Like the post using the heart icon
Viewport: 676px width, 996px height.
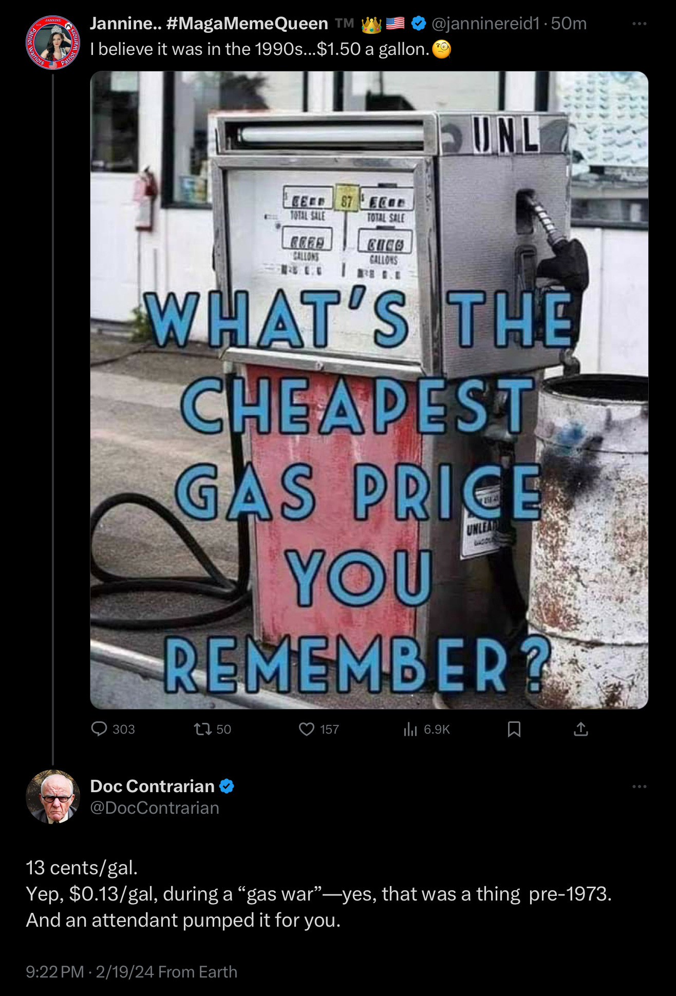point(307,729)
